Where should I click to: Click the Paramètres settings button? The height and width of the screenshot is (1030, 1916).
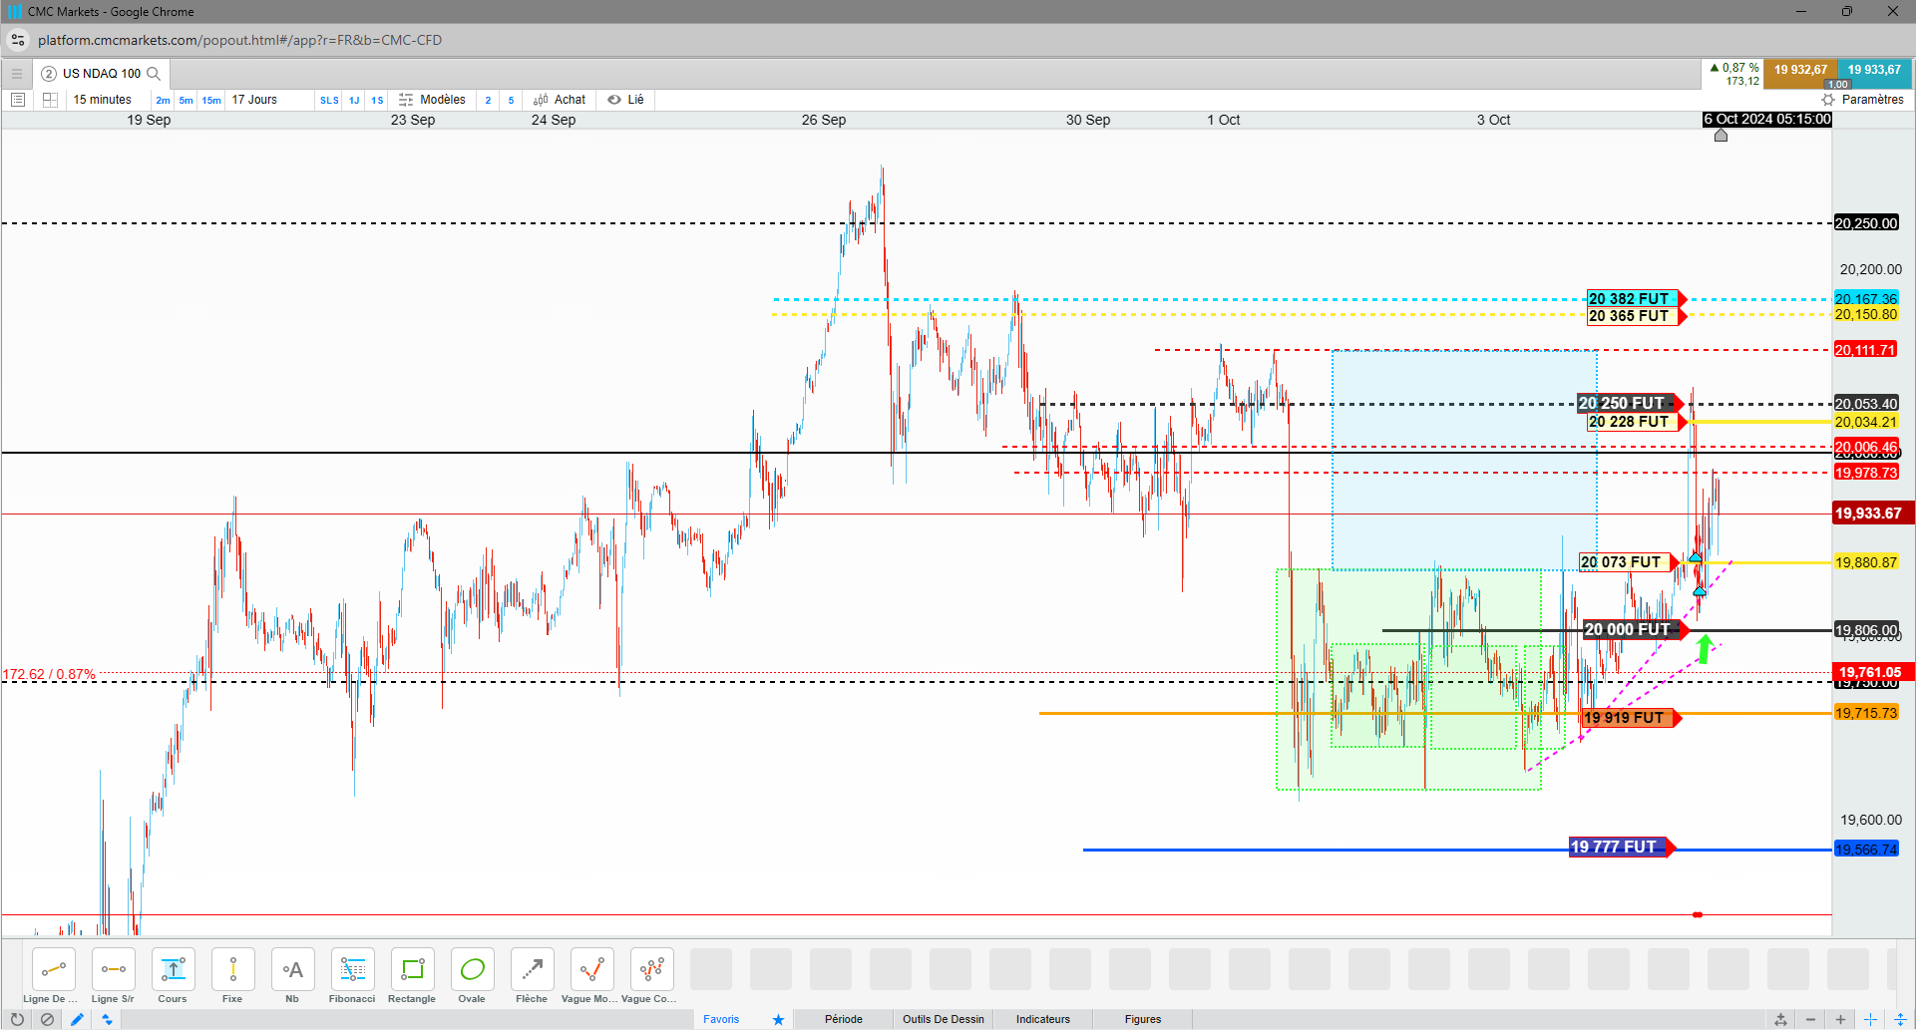point(1862,100)
